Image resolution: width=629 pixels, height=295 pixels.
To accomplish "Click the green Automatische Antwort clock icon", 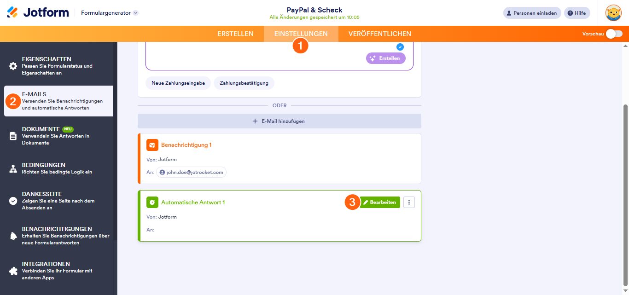I will (152, 202).
